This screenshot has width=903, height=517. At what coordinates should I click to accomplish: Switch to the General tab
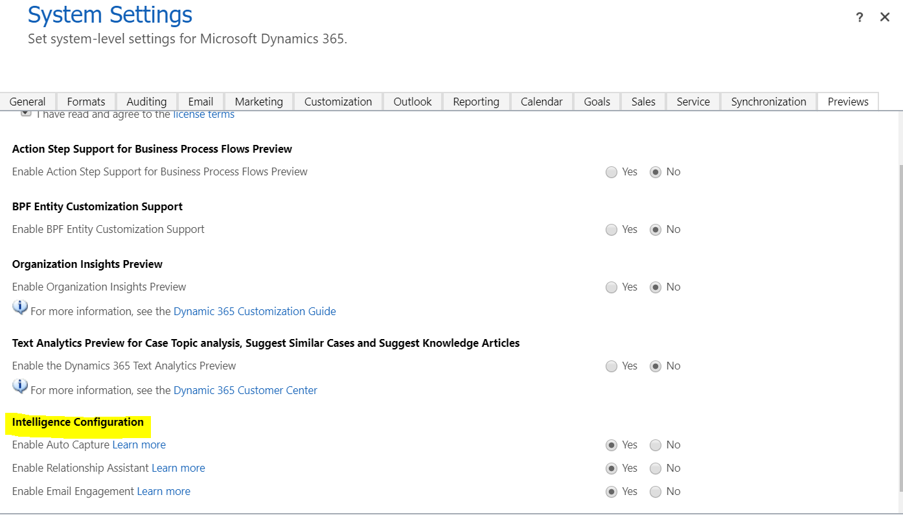click(28, 102)
